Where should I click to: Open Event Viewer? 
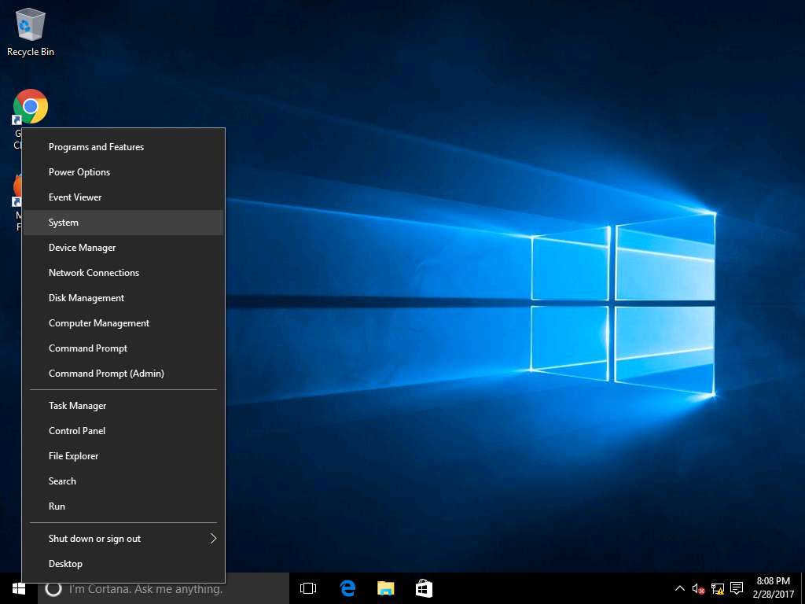(x=123, y=197)
